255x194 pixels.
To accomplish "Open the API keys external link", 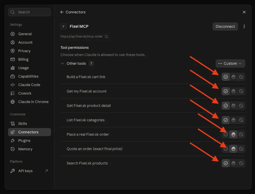I will click(29, 171).
